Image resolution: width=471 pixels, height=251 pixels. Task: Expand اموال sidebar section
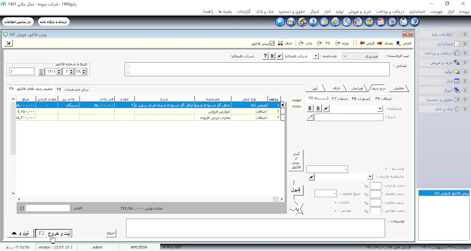(465, 90)
